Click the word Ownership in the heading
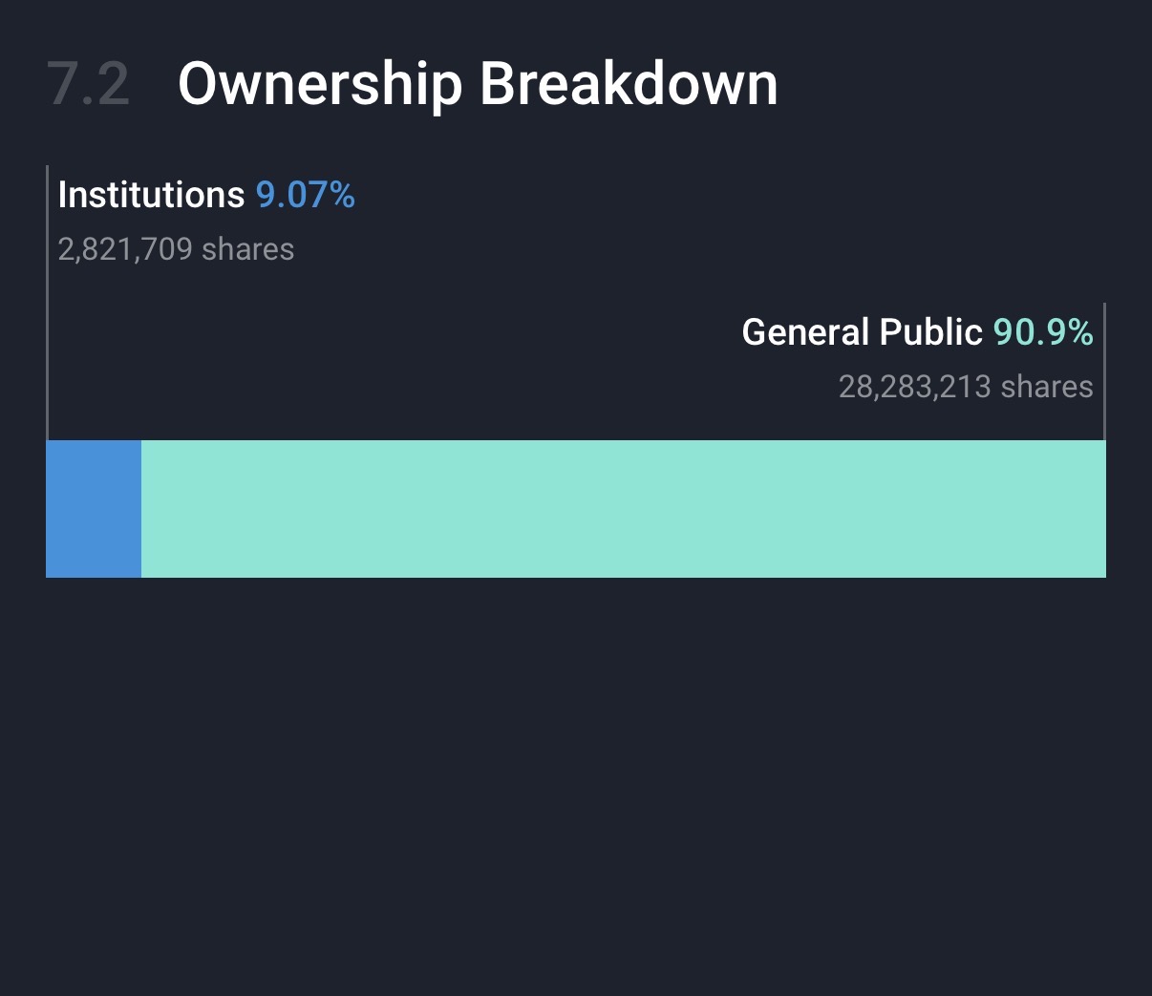Viewport: 1152px width, 996px height. 320,84
